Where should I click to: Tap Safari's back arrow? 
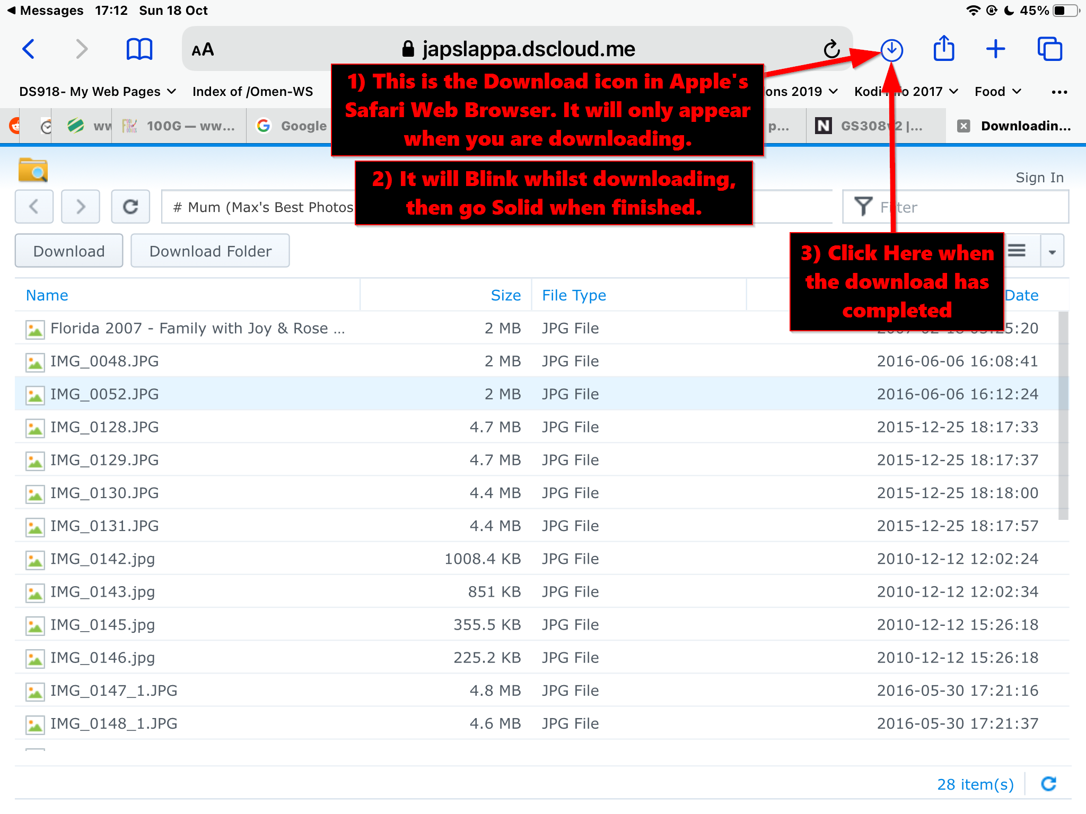click(29, 49)
